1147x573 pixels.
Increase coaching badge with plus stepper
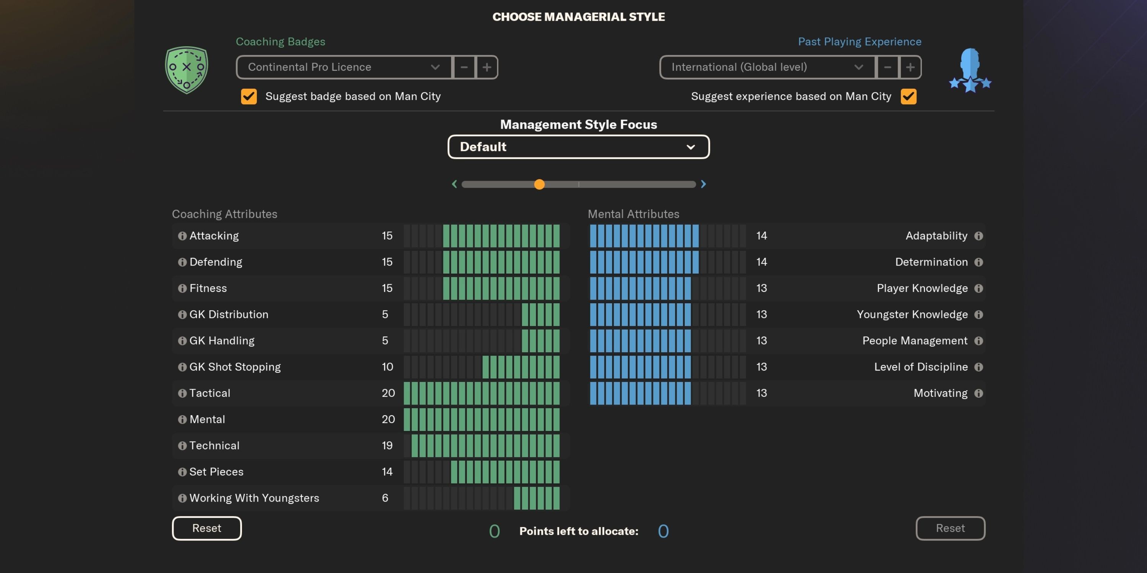487,67
